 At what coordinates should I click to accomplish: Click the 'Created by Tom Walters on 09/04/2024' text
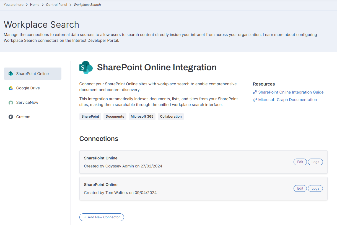120,193
